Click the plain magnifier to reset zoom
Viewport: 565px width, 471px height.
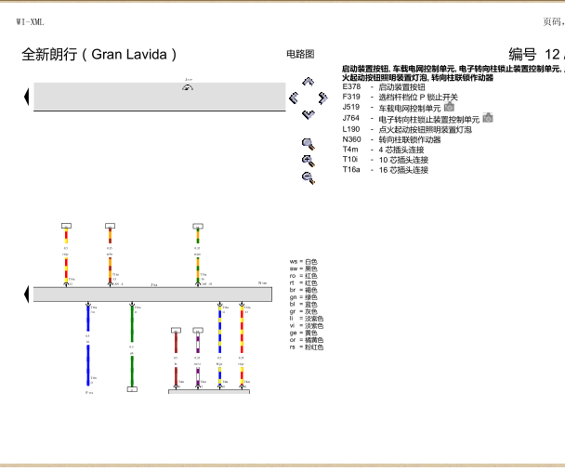point(309,144)
